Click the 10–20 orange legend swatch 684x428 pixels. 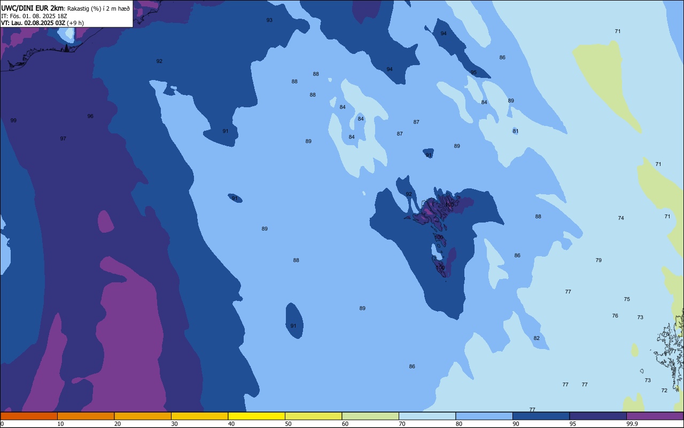click(85, 416)
